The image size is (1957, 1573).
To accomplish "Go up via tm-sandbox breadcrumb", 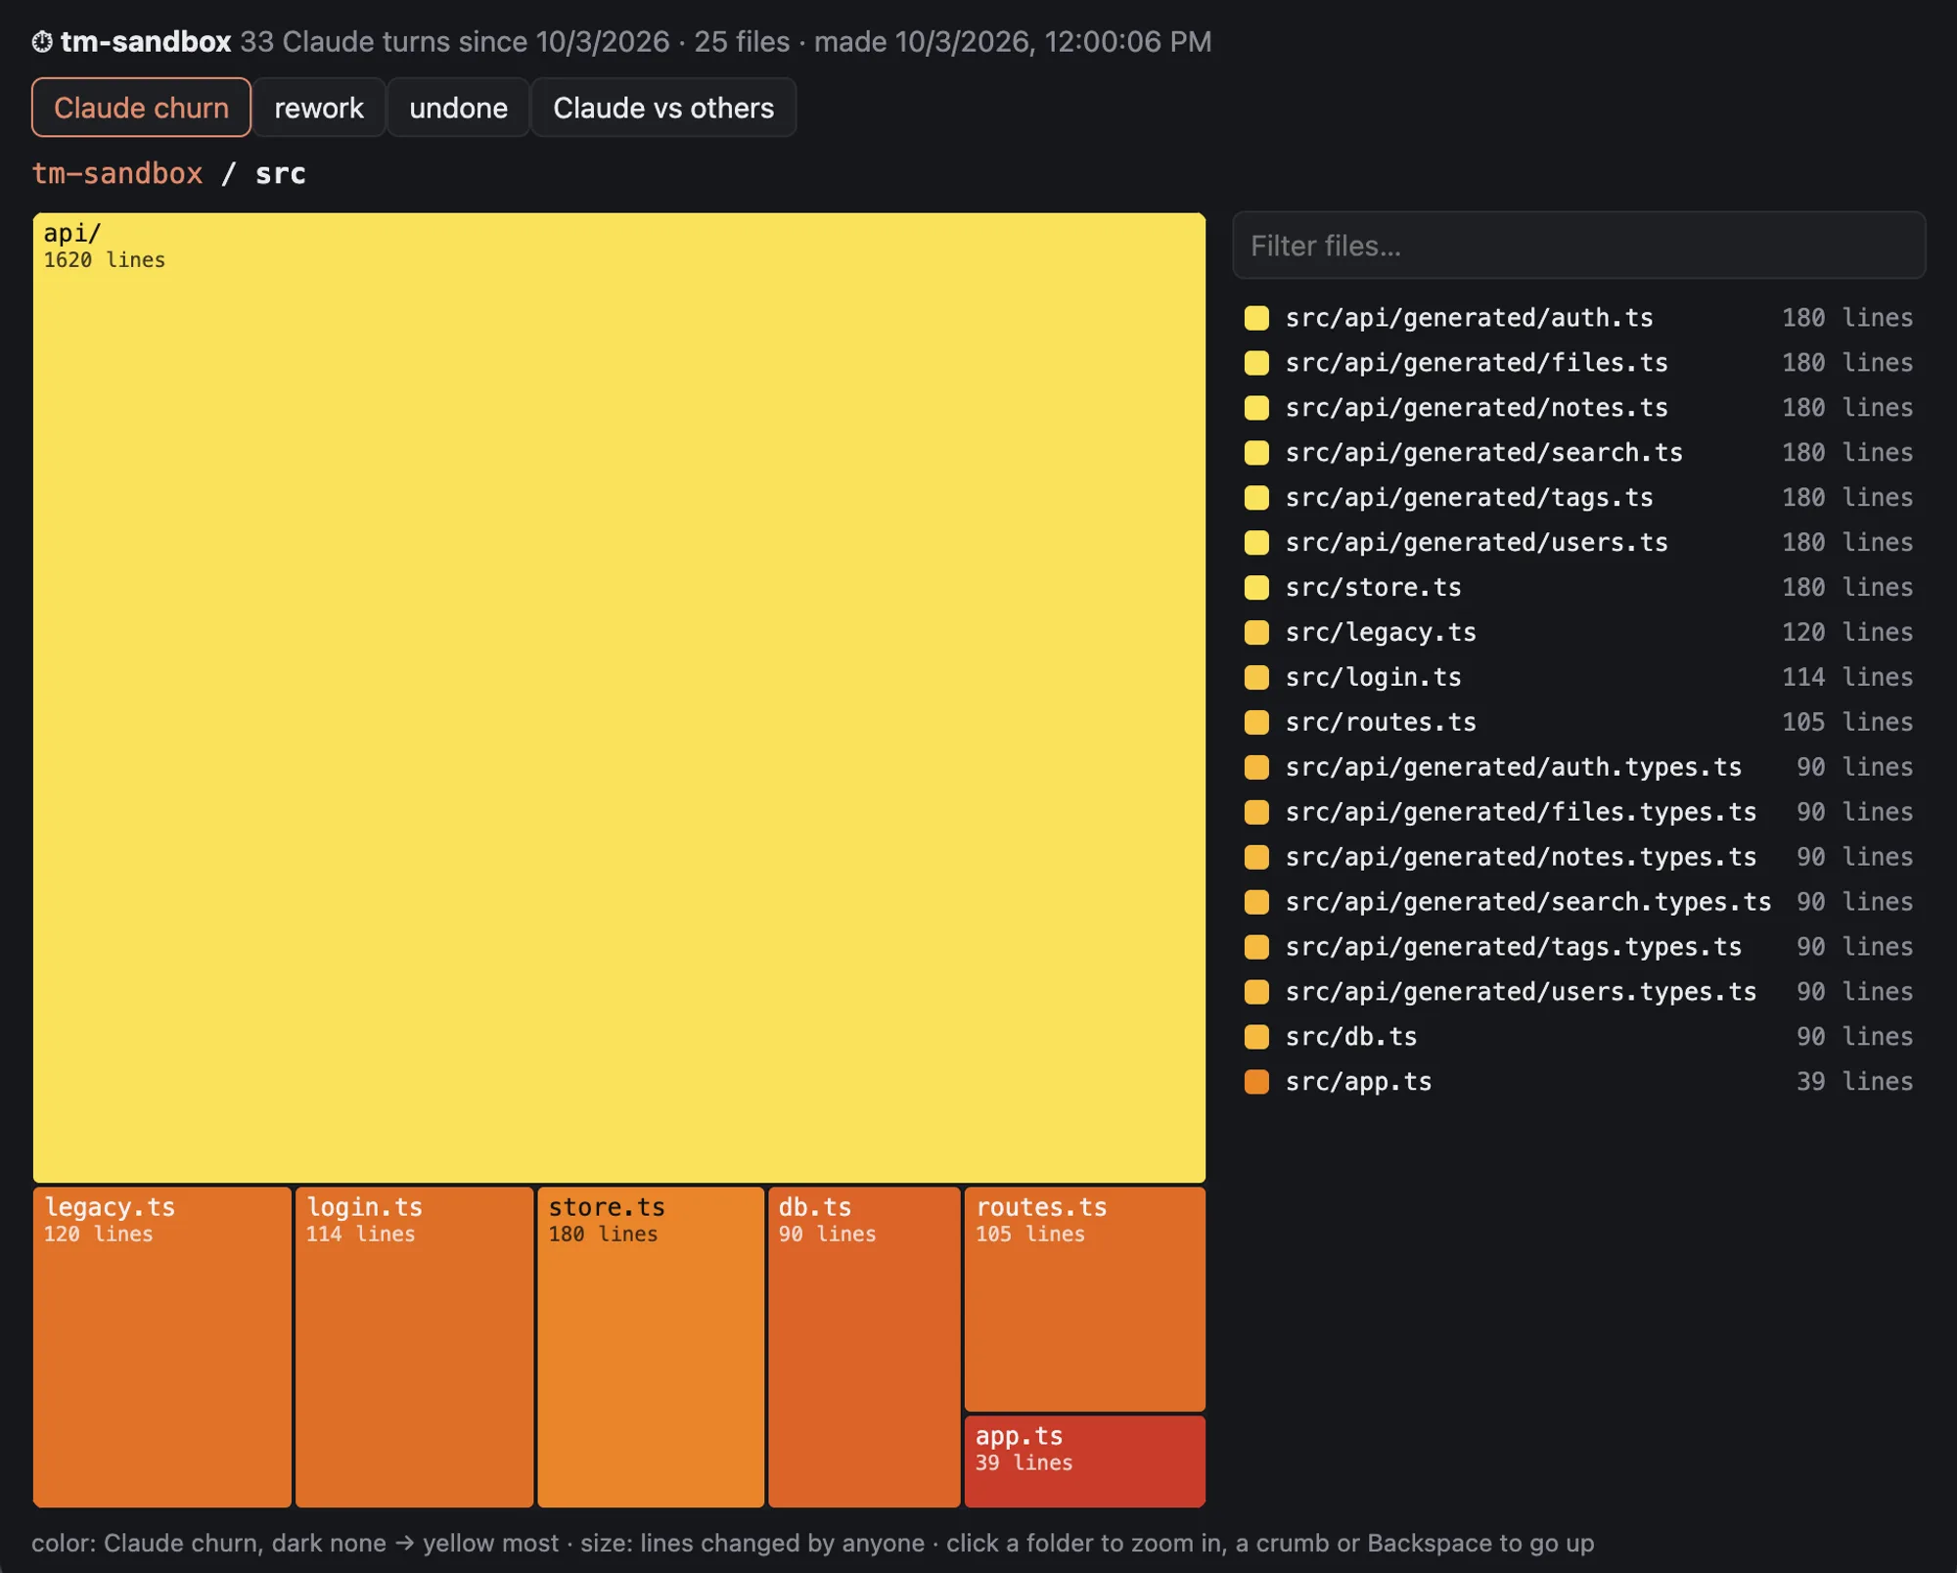I will (117, 173).
